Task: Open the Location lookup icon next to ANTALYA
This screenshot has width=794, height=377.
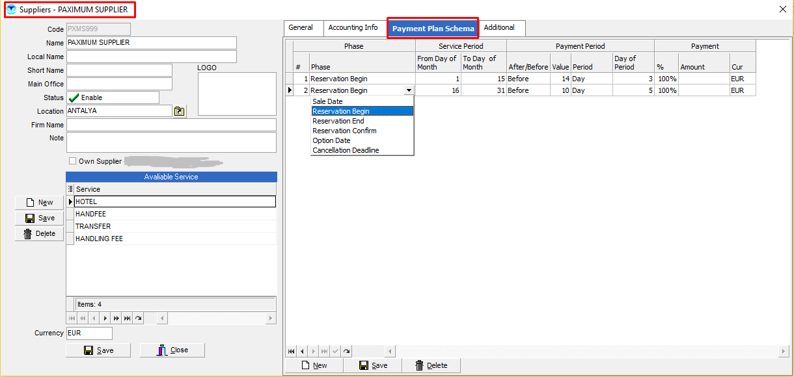Action: click(179, 112)
